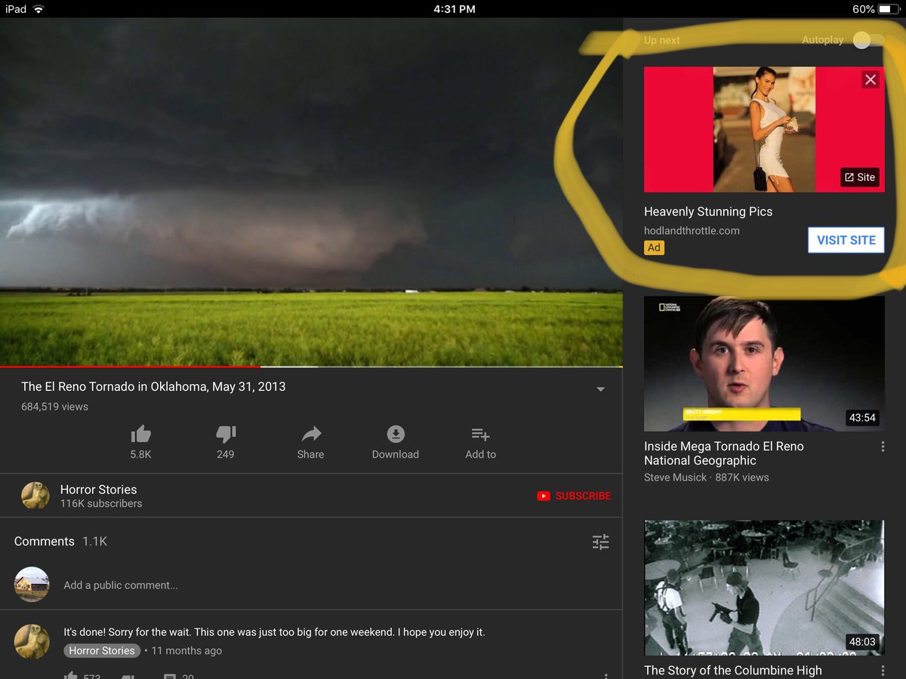
Task: Tap the Up next label
Action: 662,40
